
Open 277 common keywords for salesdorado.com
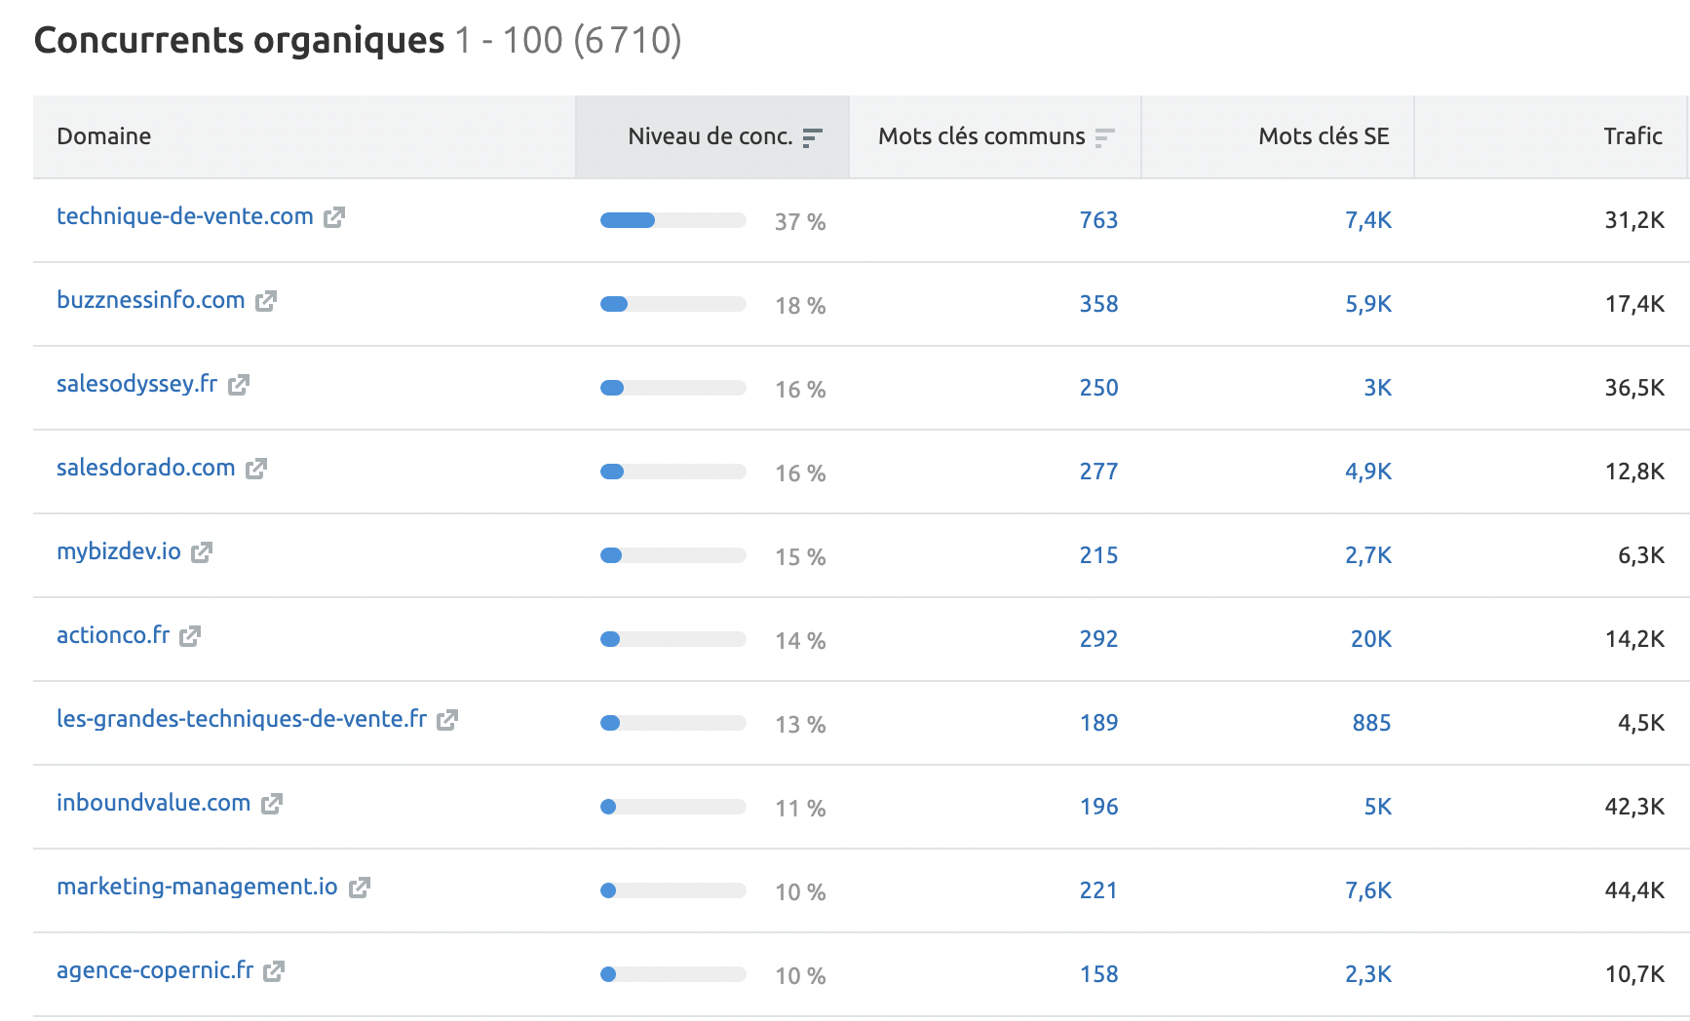point(1098,472)
